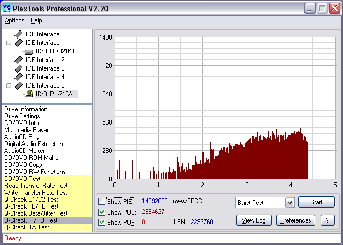This screenshot has width=343, height=245.
Task: Open the Options menu
Action: coord(14,20)
